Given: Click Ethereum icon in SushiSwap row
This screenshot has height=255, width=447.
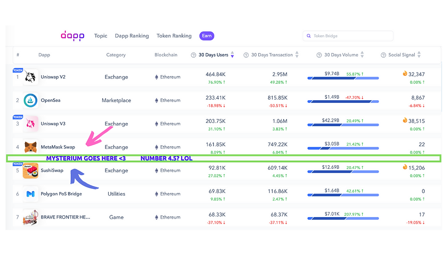Looking at the screenshot, I should coord(156,170).
